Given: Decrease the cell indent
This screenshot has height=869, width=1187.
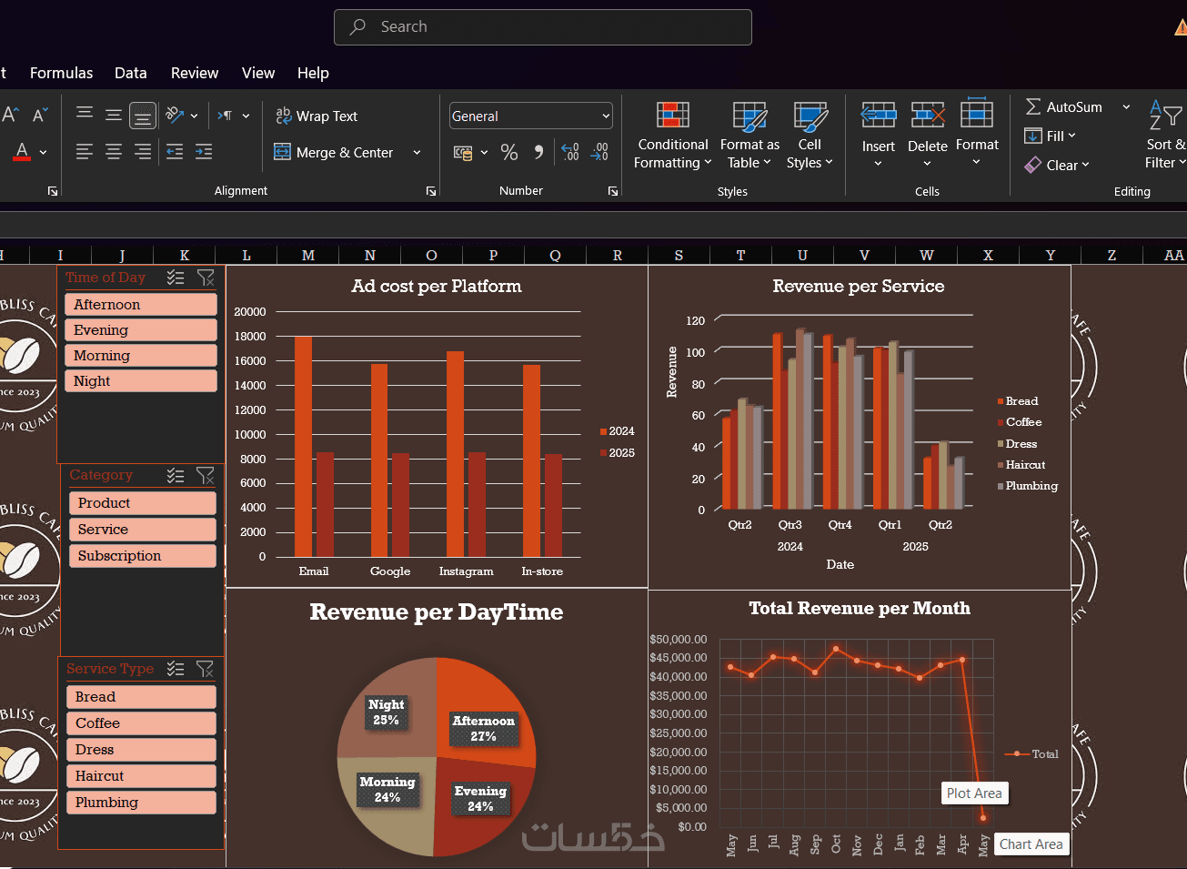Looking at the screenshot, I should pyautogui.click(x=175, y=152).
